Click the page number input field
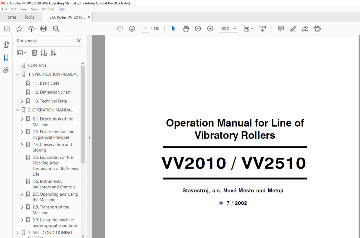This screenshot has height=238, width=360. pos(145,28)
